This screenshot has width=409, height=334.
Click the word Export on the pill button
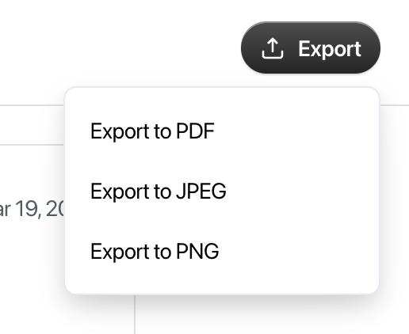click(330, 49)
